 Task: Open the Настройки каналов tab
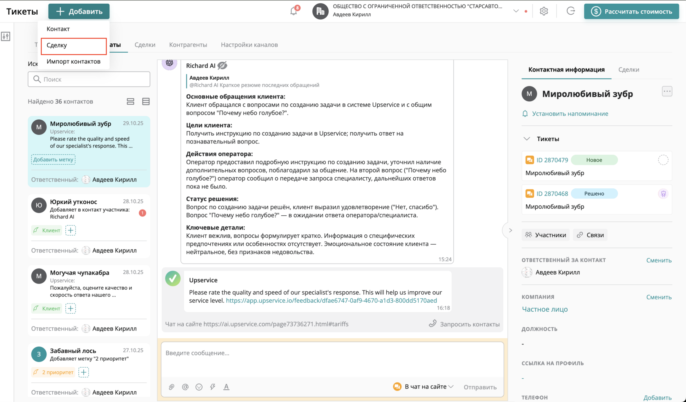[x=249, y=45]
